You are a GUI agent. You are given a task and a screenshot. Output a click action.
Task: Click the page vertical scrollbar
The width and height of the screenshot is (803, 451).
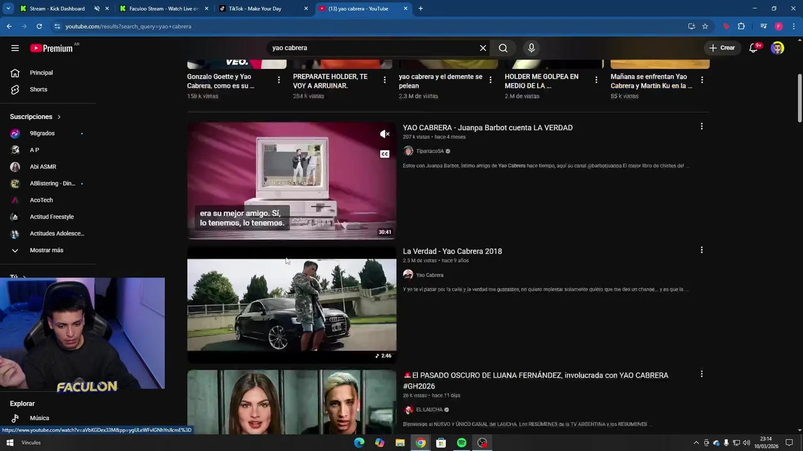point(799,98)
